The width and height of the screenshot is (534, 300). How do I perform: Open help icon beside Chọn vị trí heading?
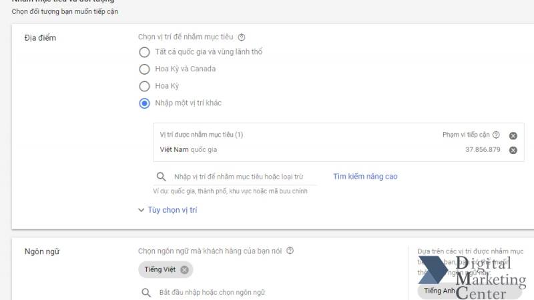[242, 37]
